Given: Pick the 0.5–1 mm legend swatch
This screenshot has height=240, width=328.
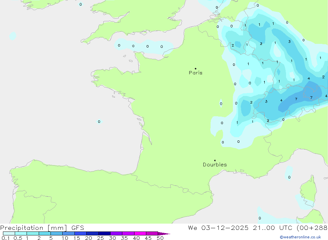Looking at the screenshot, I should pyautogui.click(x=21, y=233).
